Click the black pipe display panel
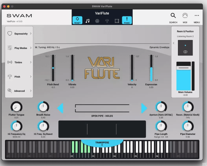The image size is (207, 166). point(102,129)
